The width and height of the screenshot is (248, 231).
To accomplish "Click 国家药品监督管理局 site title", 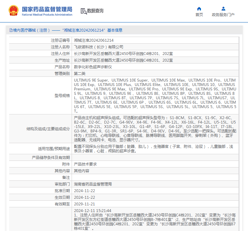I will 47,9.
